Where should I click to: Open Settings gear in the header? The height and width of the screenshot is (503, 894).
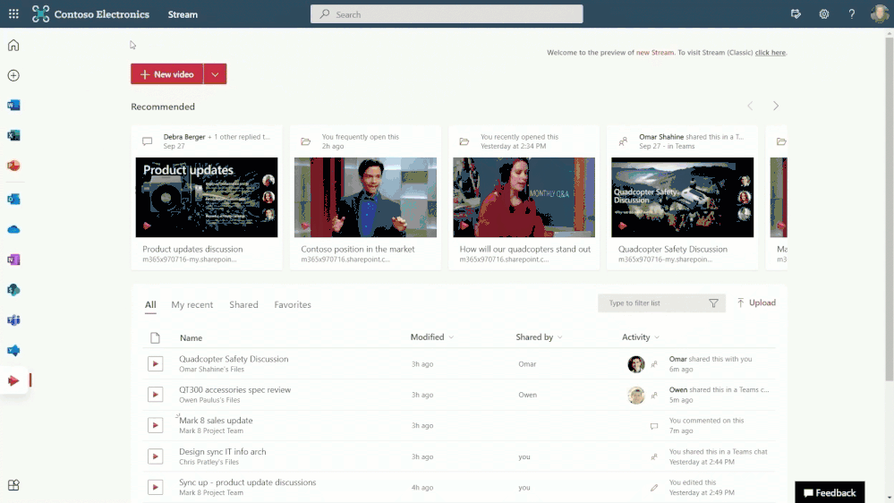click(x=824, y=14)
